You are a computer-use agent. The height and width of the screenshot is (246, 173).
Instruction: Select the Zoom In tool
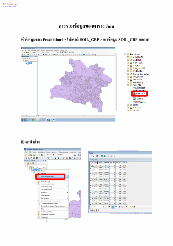26,158
